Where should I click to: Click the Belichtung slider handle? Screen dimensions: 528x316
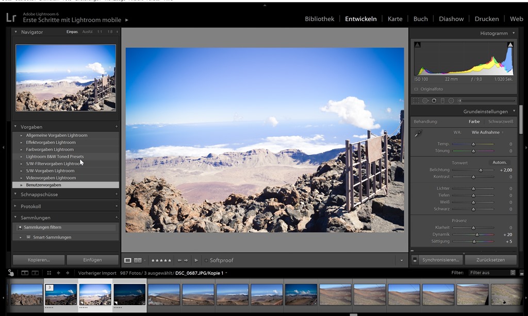click(x=481, y=170)
